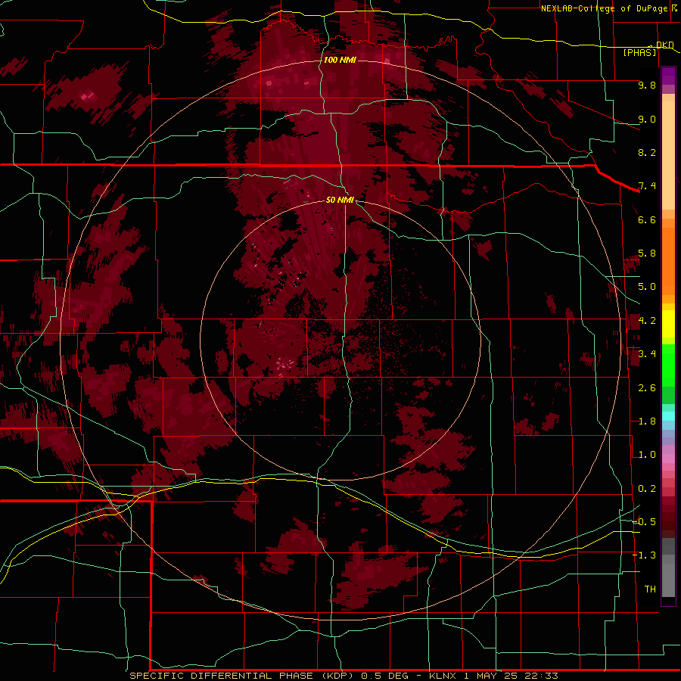Click the 4.2 scale value
Viewport: 681px width, 681px height.
click(647, 321)
